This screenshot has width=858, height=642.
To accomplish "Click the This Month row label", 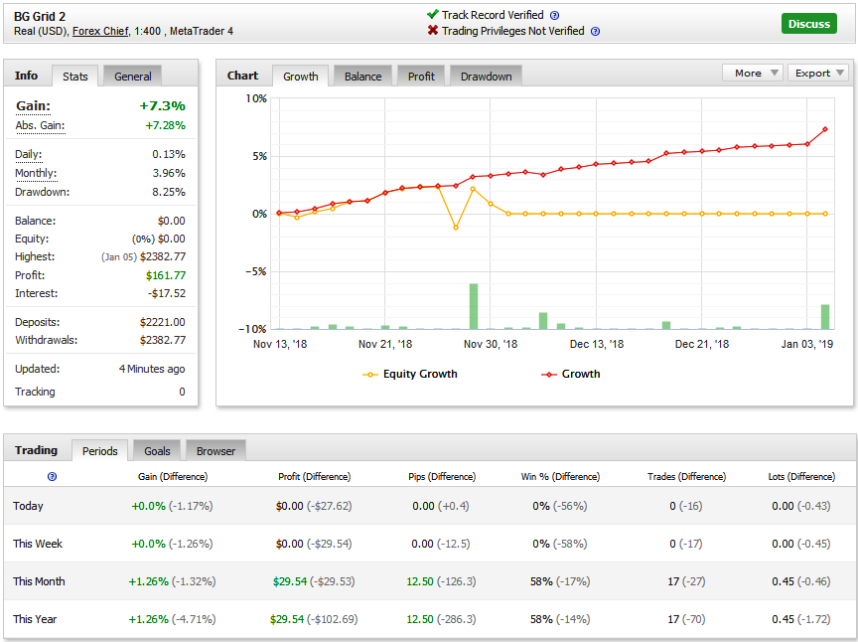I will coord(39,581).
